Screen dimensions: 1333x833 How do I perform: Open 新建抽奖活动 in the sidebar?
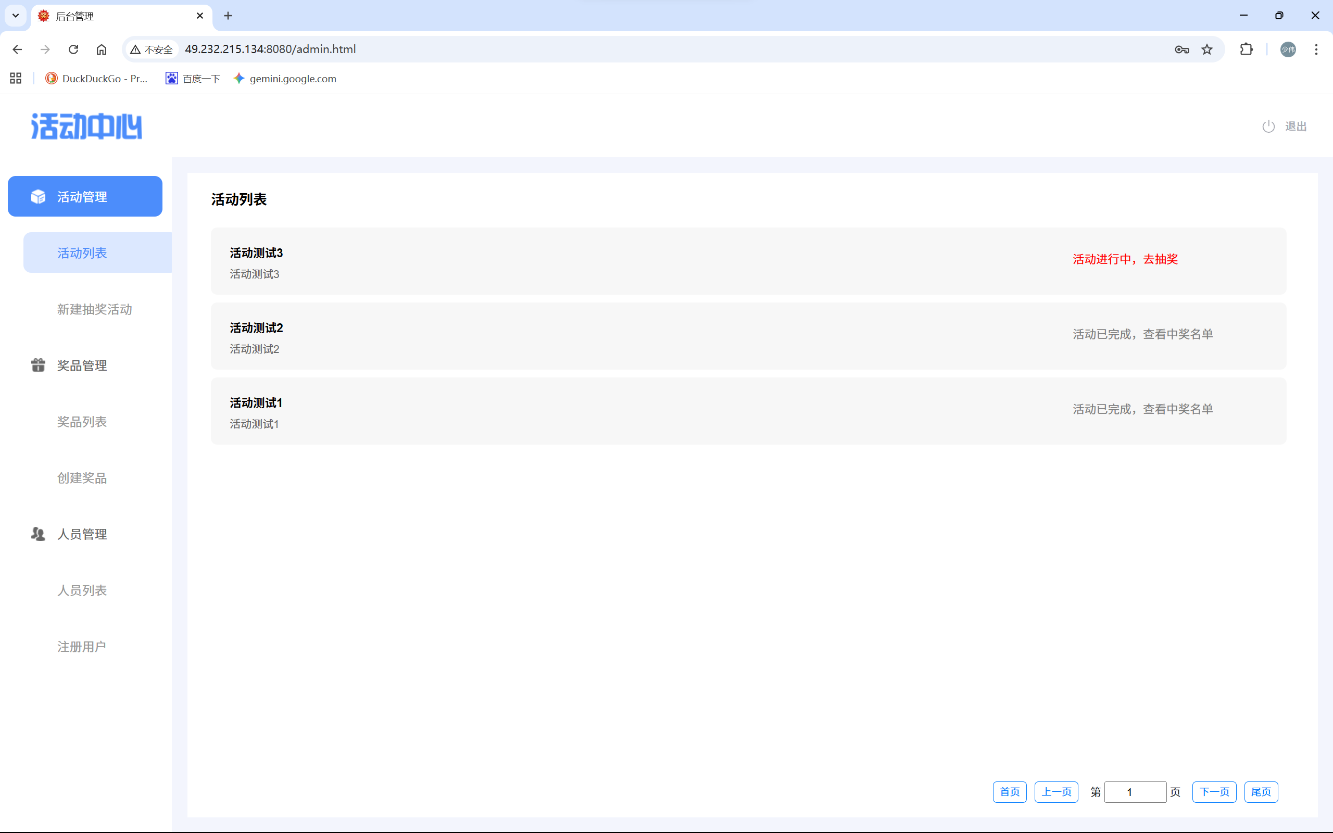pos(95,310)
